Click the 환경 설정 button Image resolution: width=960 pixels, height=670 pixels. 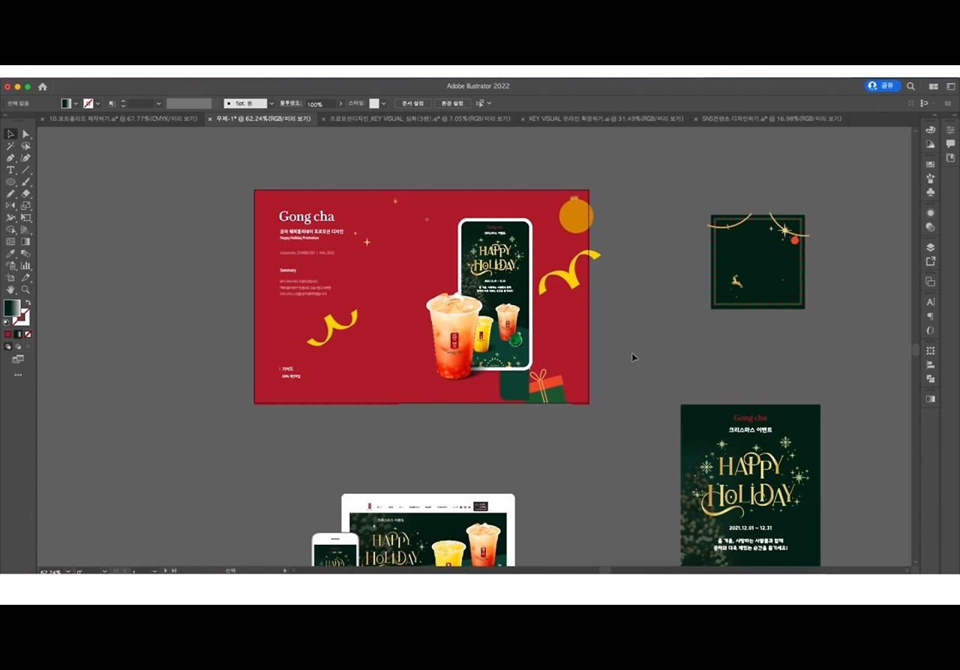(452, 103)
